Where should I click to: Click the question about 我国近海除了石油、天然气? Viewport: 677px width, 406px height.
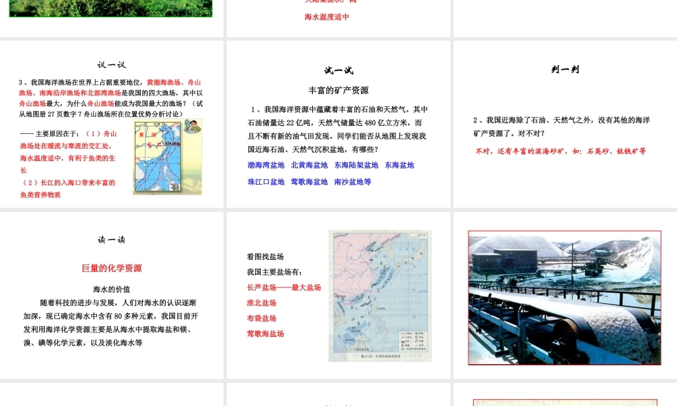(x=561, y=127)
